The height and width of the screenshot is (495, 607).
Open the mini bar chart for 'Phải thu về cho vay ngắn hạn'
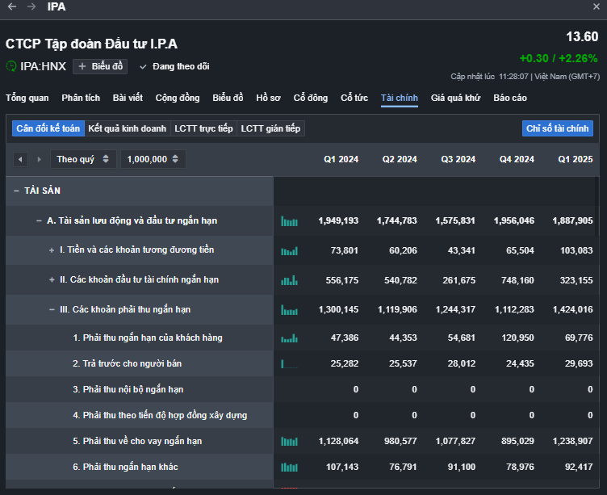289,441
